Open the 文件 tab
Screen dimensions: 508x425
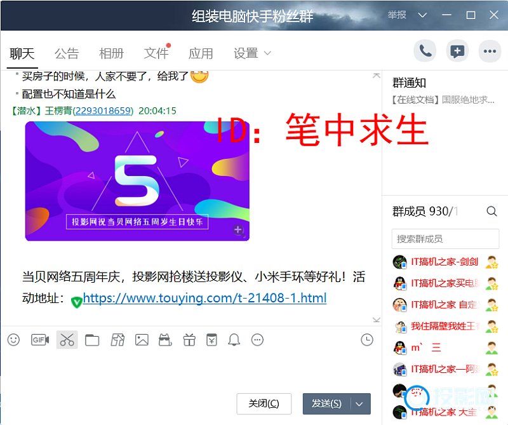[x=156, y=53]
